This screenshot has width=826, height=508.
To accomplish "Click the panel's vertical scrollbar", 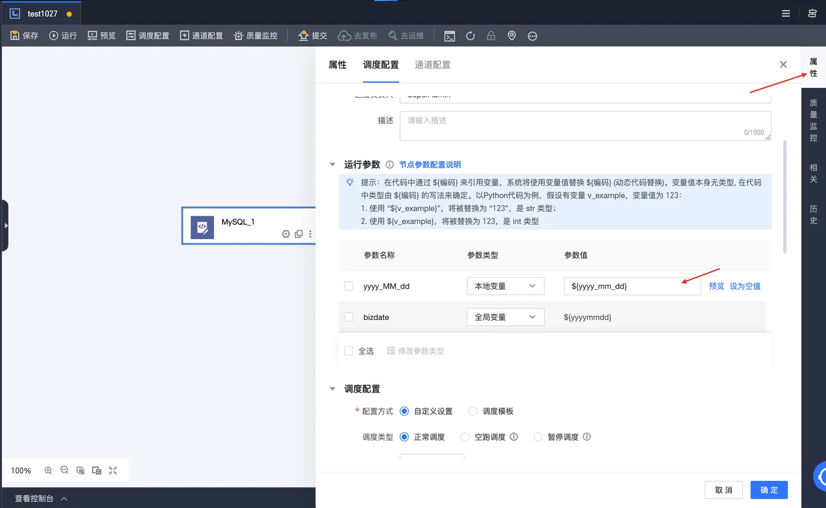I will (x=785, y=197).
